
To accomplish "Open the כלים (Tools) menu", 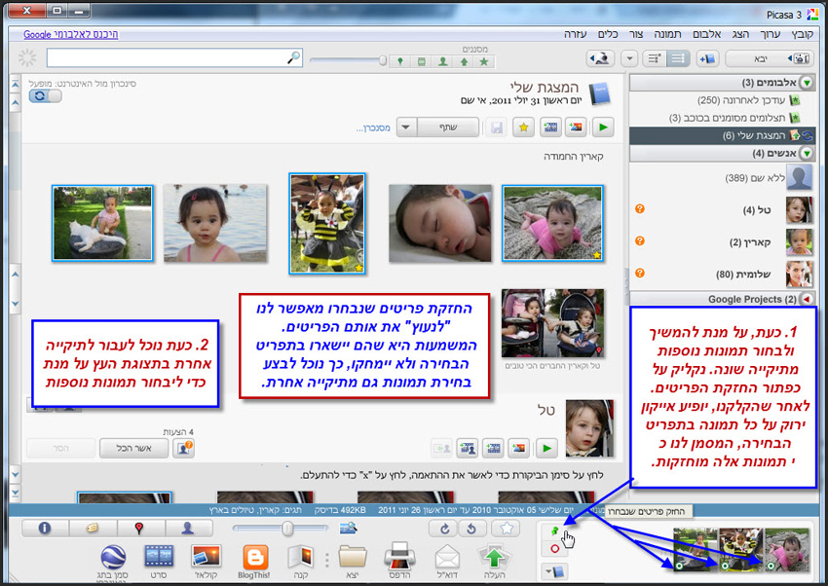I will pos(608,34).
